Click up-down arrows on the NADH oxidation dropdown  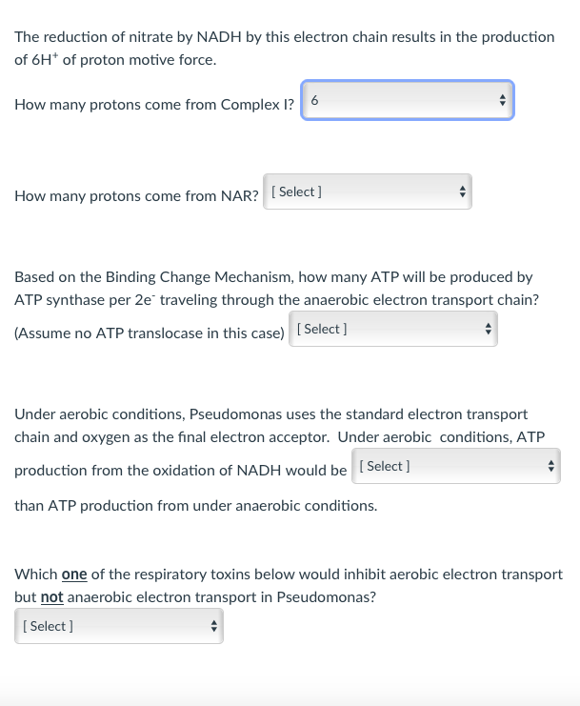[x=550, y=466]
